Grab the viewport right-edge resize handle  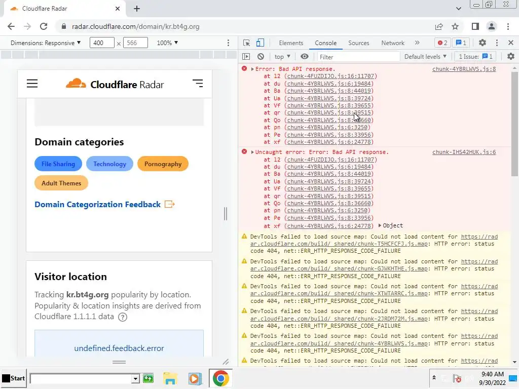pos(226,214)
